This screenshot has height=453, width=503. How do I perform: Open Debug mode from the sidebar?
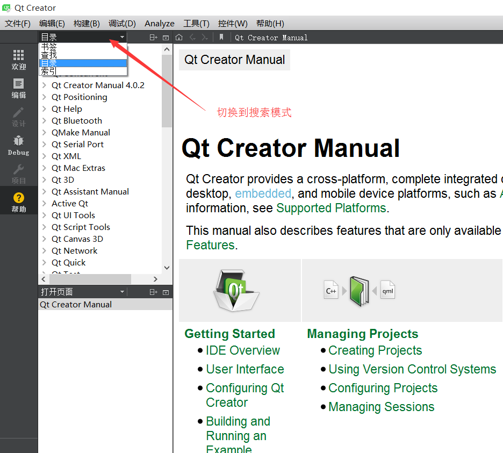click(x=19, y=146)
